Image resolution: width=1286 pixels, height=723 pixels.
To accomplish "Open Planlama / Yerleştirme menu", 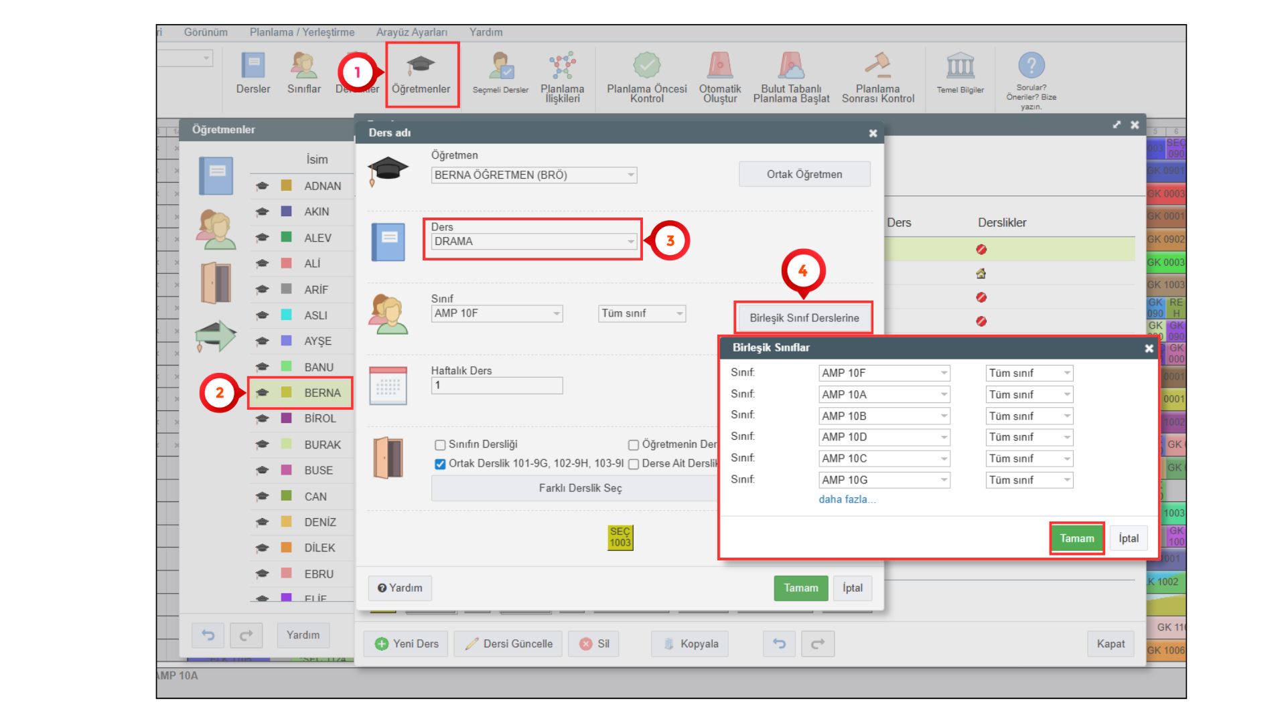I will [x=301, y=32].
